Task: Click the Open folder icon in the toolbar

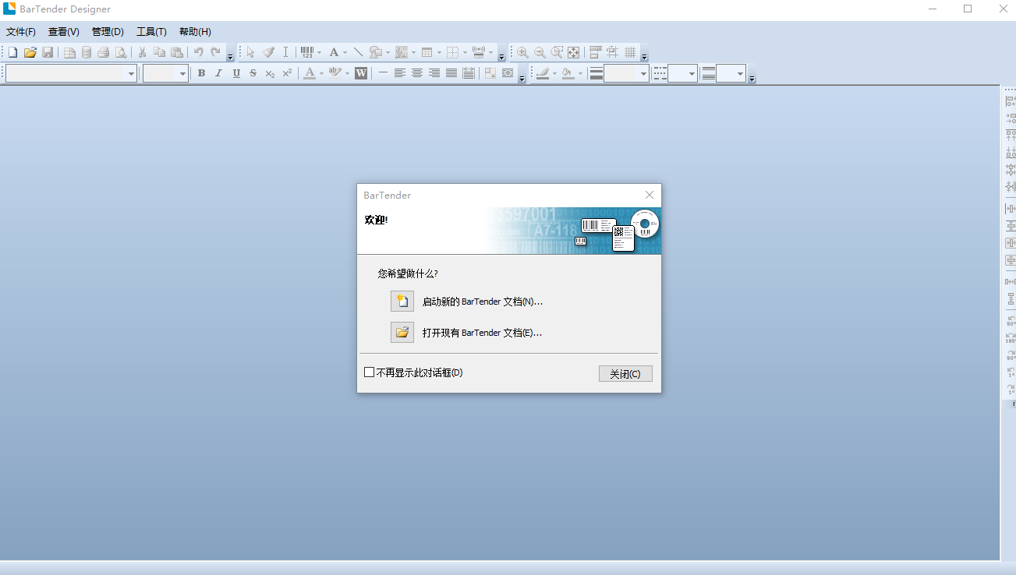Action: pyautogui.click(x=30, y=52)
